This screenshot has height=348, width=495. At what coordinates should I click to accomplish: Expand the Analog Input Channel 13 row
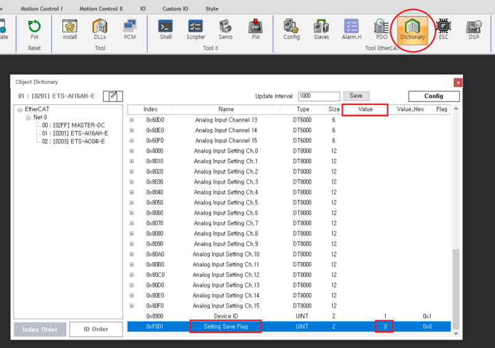pos(131,120)
